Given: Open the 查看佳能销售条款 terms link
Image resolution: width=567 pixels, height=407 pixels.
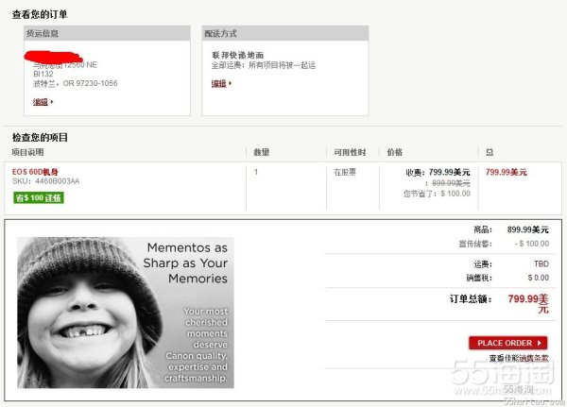Looking at the screenshot, I should click(x=518, y=359).
